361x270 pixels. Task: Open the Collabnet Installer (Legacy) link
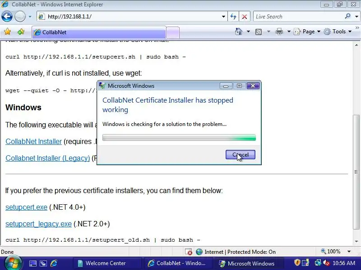48,158
